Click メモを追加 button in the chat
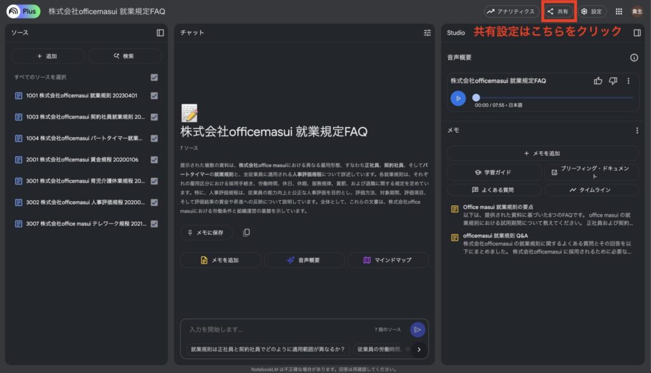Image resolution: width=651 pixels, height=373 pixels. pyautogui.click(x=220, y=260)
